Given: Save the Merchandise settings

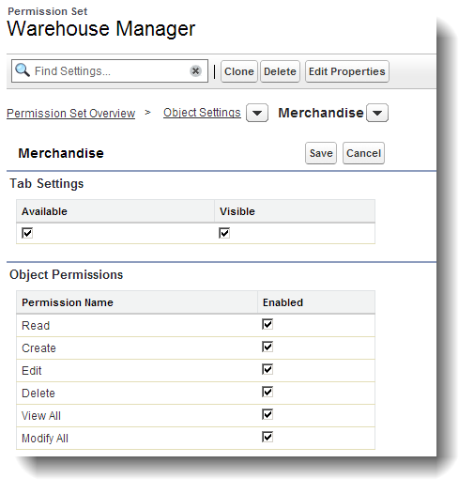Looking at the screenshot, I should click(321, 153).
